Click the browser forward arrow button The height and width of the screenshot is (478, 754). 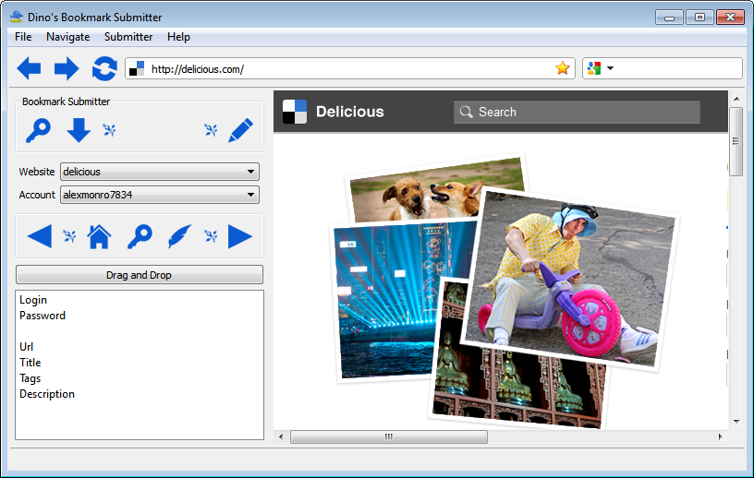(67, 68)
